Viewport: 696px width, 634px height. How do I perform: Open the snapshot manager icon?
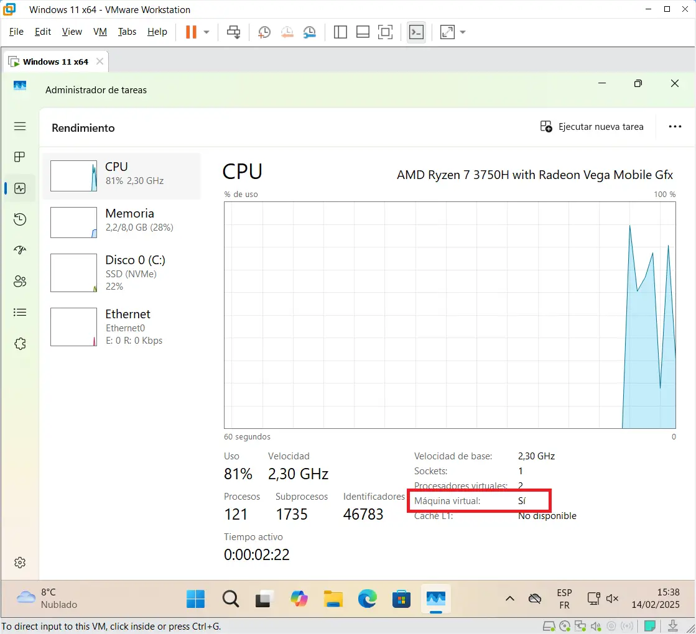coord(309,32)
